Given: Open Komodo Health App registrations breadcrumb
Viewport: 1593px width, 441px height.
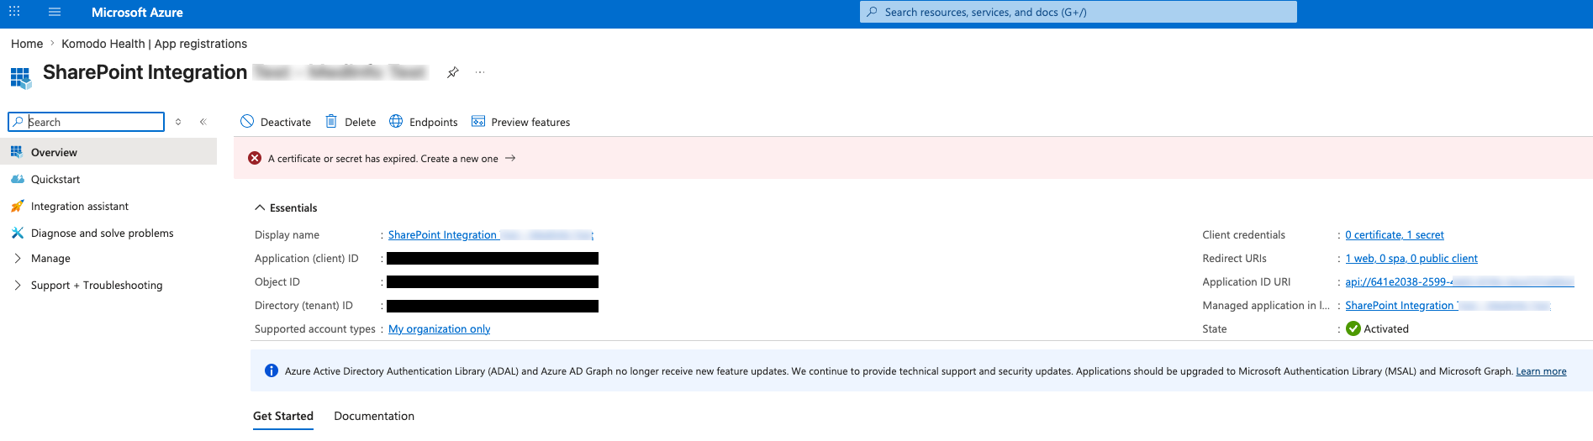Looking at the screenshot, I should [x=154, y=44].
